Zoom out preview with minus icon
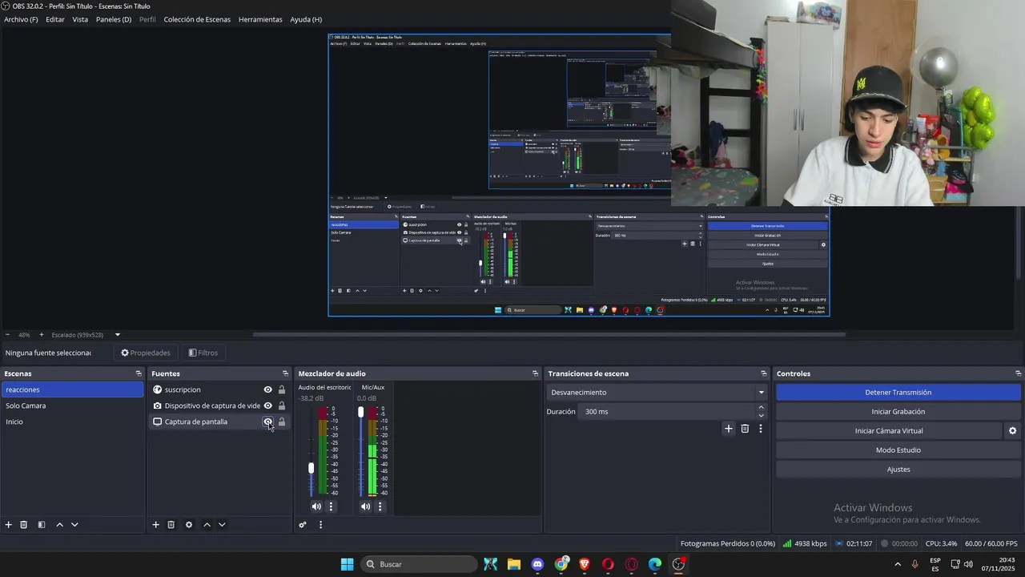 [7, 335]
